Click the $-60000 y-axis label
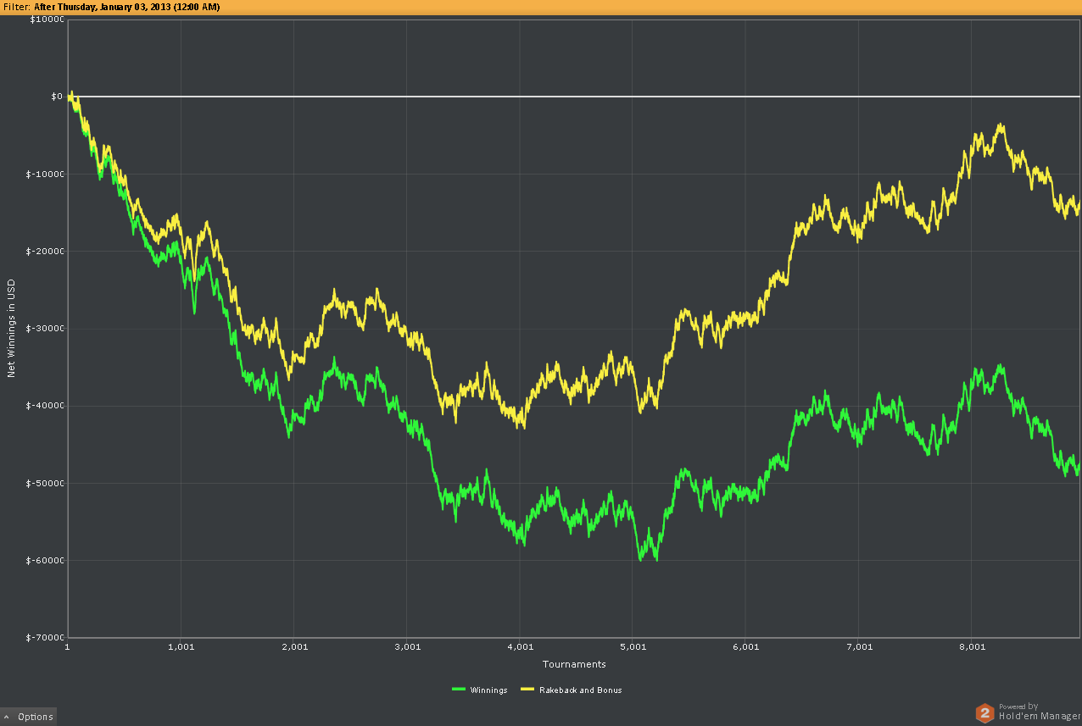This screenshot has width=1082, height=726. click(x=46, y=559)
